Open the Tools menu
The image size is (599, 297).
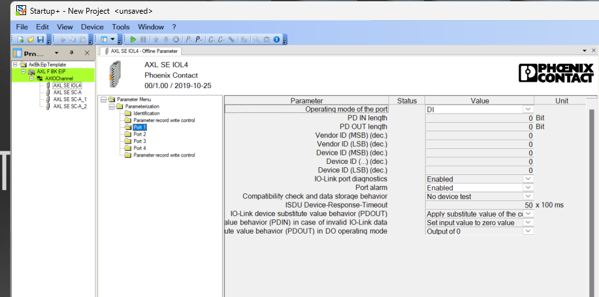pos(121,27)
